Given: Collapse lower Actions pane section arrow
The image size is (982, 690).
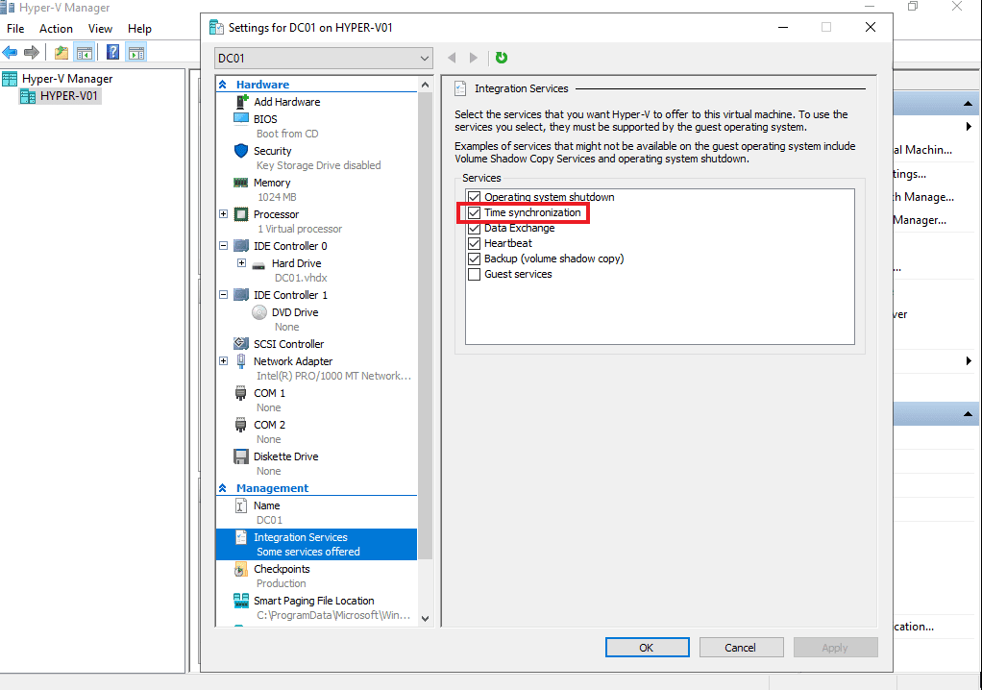Looking at the screenshot, I should tap(968, 414).
